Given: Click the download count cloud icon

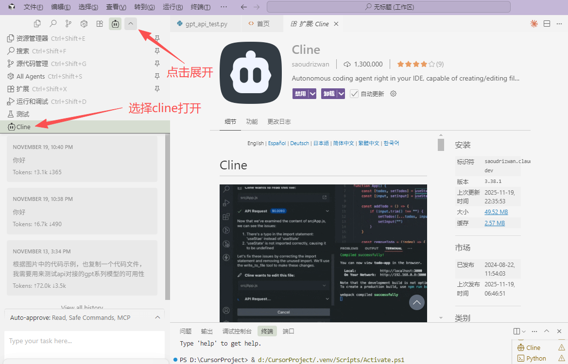Looking at the screenshot, I should [x=347, y=65].
